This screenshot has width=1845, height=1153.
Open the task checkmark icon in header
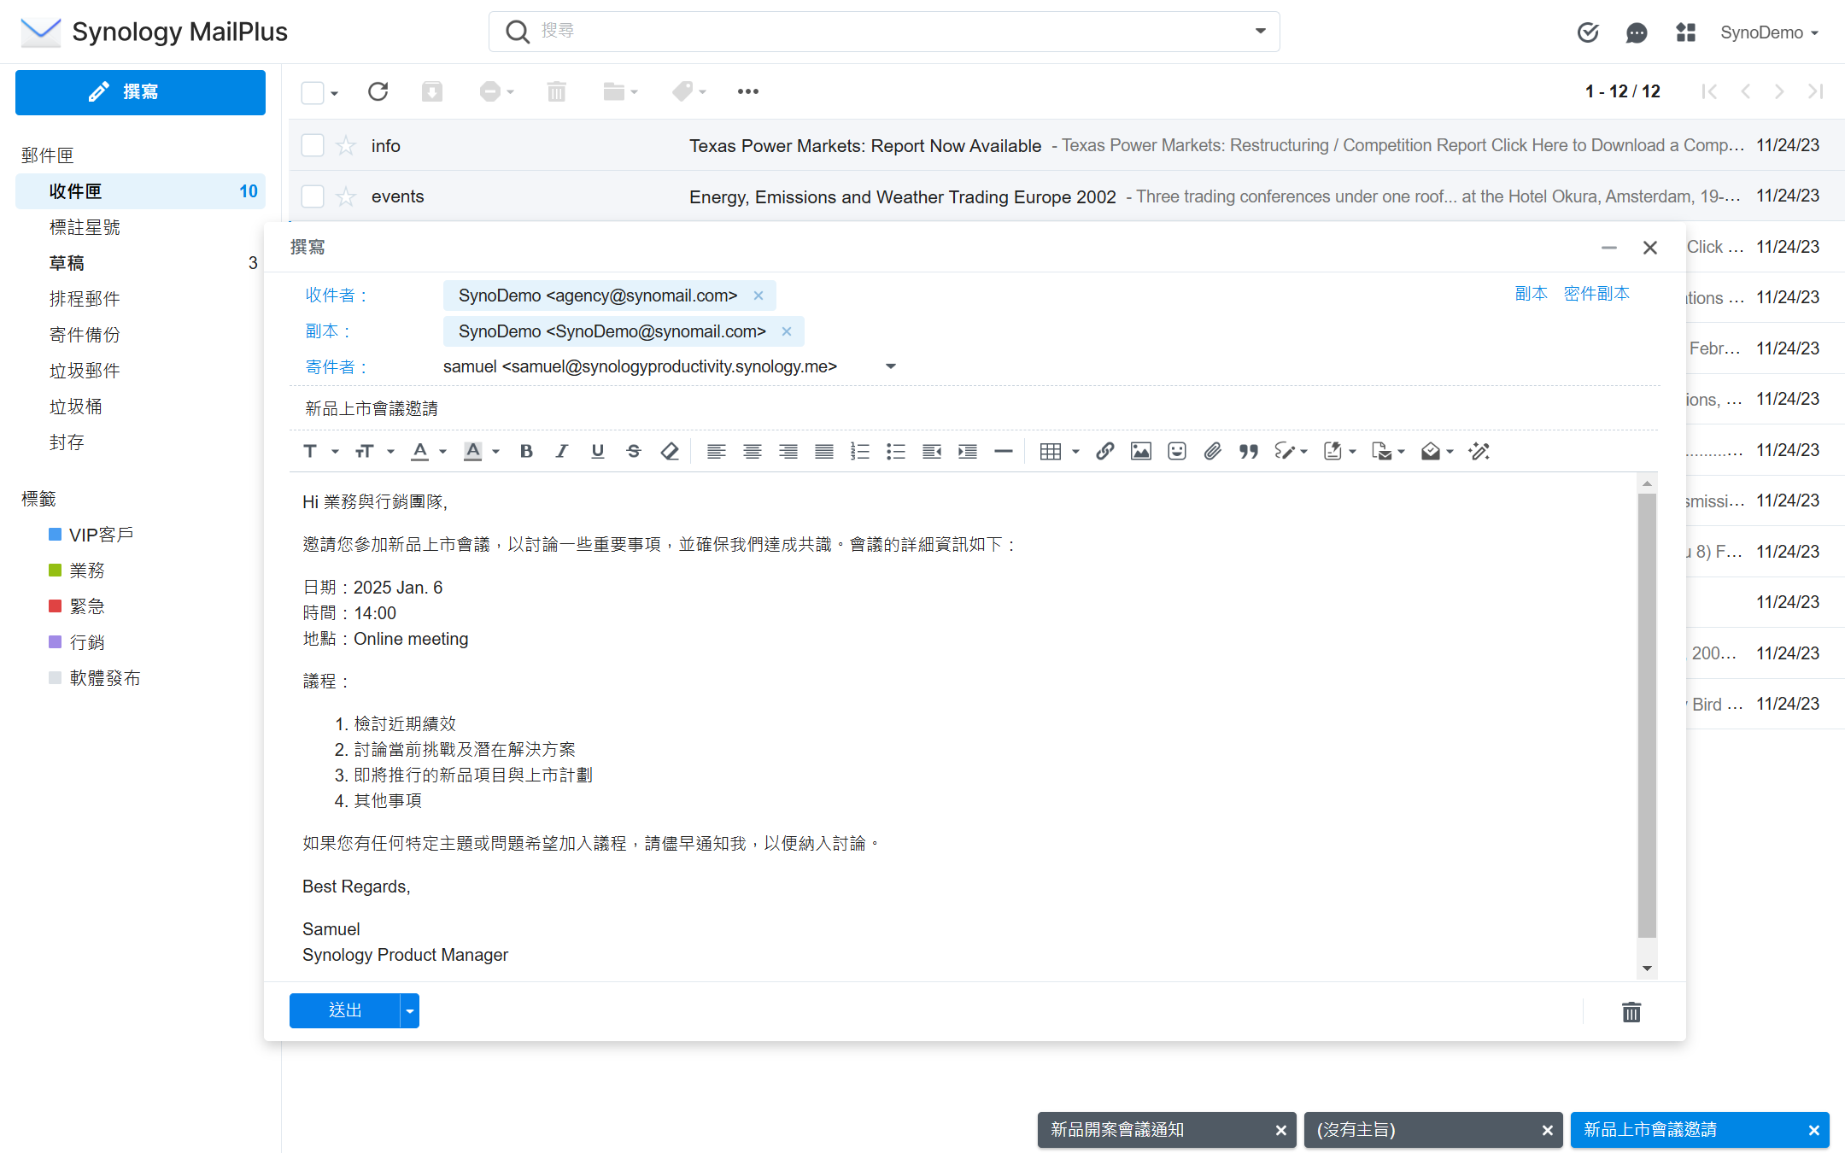click(x=1587, y=32)
